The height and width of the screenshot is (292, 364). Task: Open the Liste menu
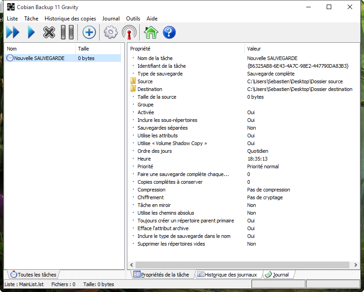pos(12,19)
